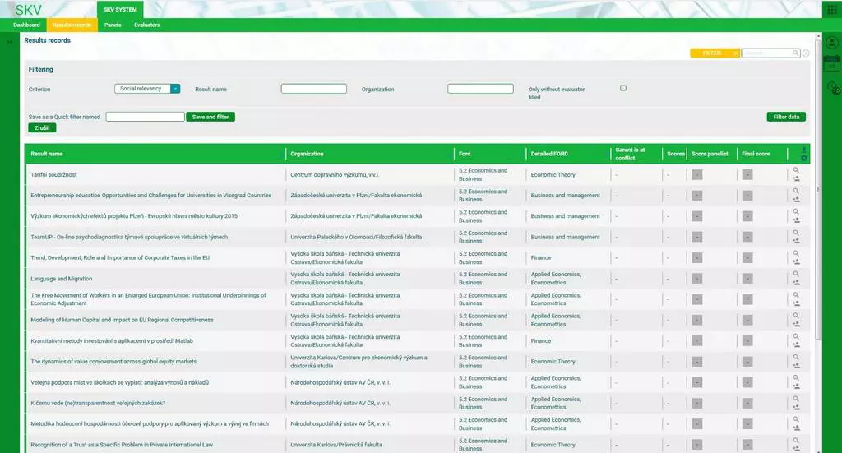The height and width of the screenshot is (453, 842).
Task: Toggle 'Only without evaluator filled' checkbox
Action: click(623, 88)
